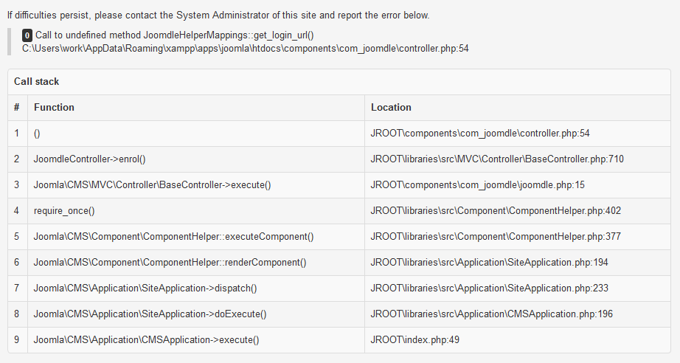Click the error code 0 badge
The image size is (680, 363).
coord(27,35)
